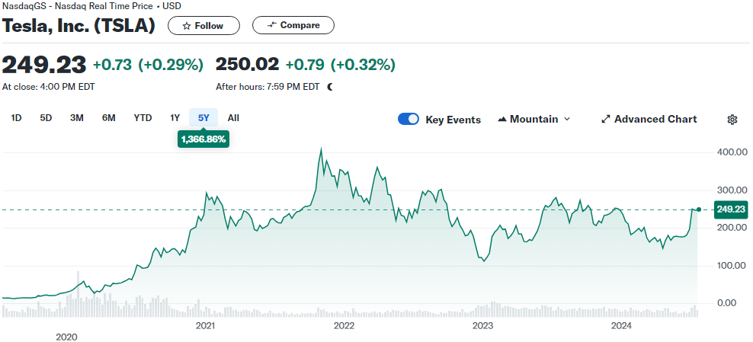Image resolution: width=753 pixels, height=342 pixels.
Task: Expand the Mountain chart type dropdown
Action: click(x=534, y=120)
